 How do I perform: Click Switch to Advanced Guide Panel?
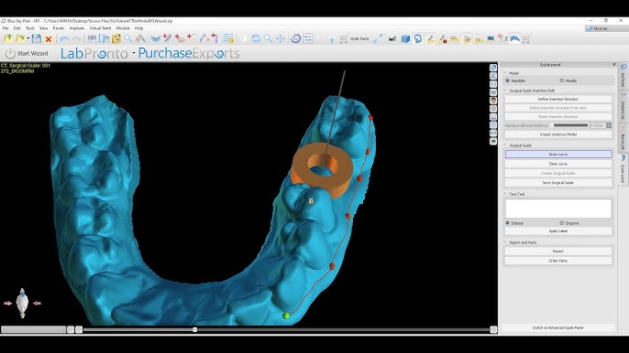click(558, 327)
